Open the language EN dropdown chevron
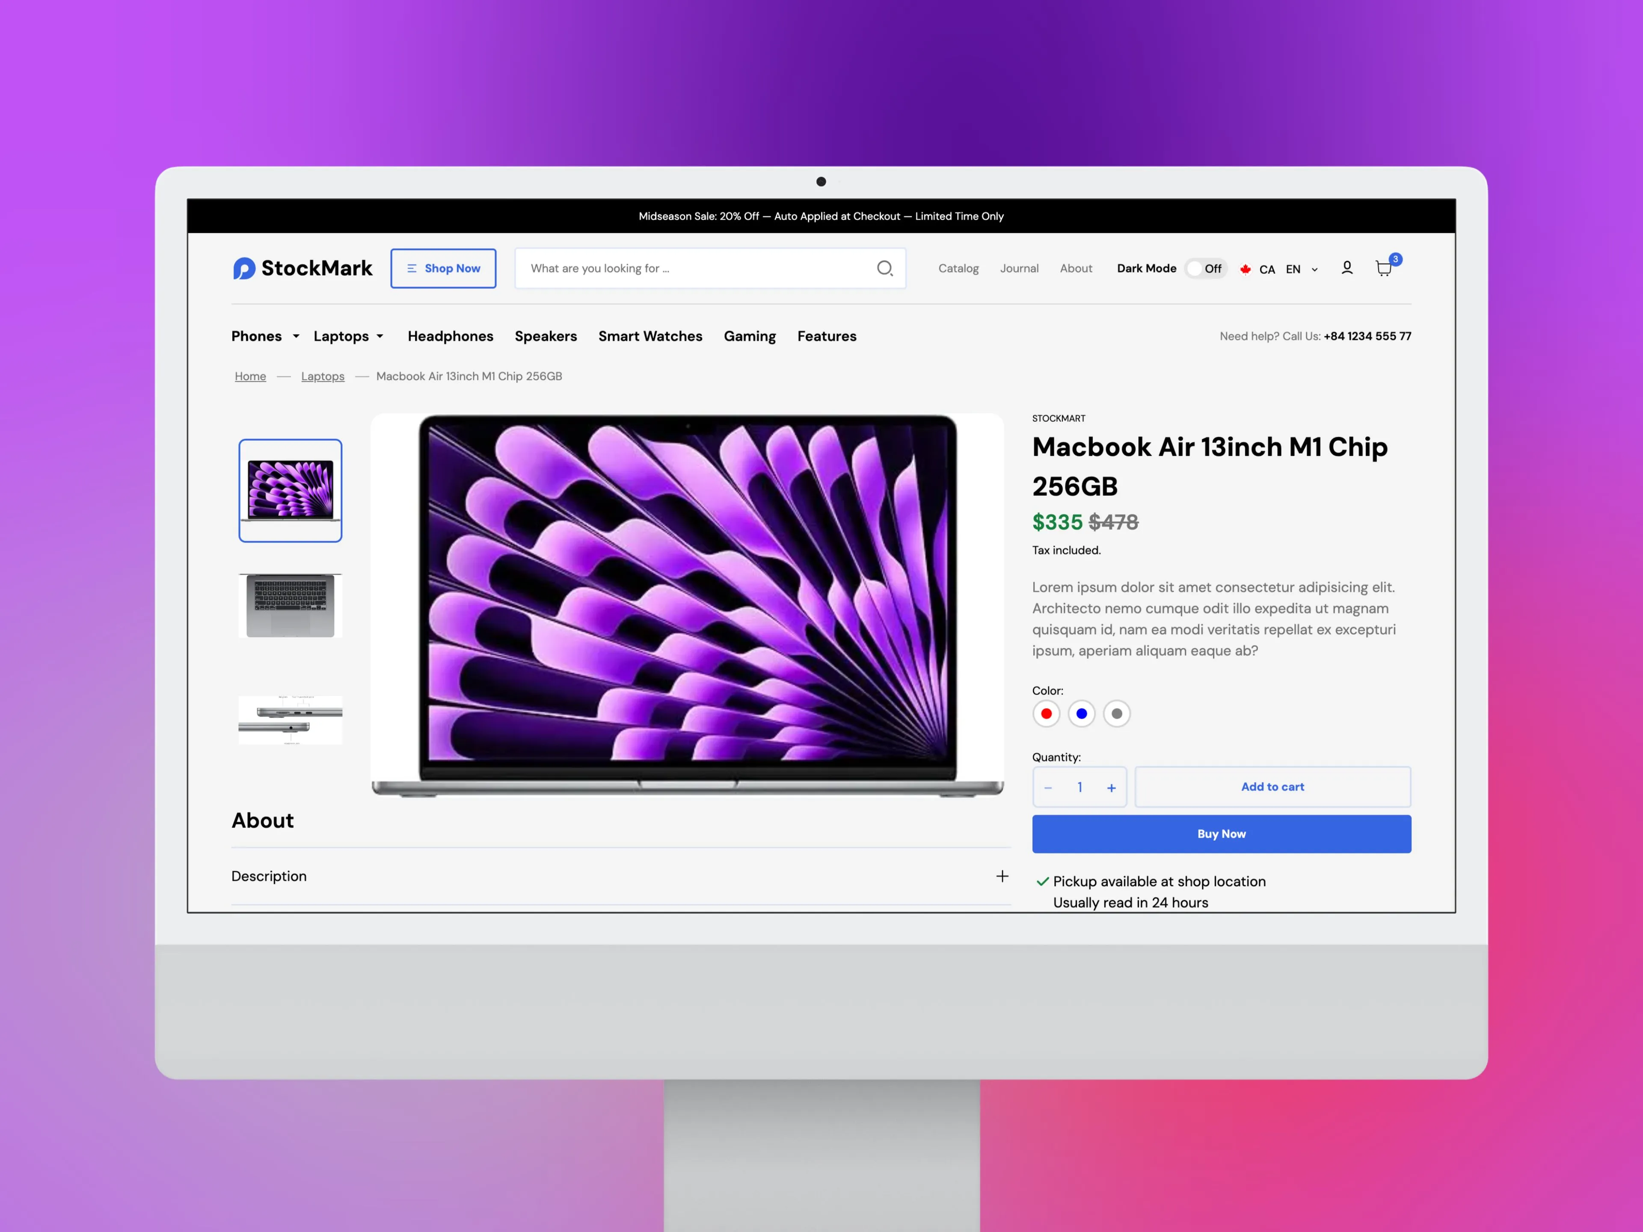Viewport: 1643px width, 1232px height. coord(1314,269)
